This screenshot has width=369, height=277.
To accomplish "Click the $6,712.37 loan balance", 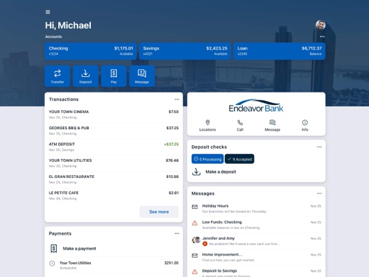I will pyautogui.click(x=312, y=48).
